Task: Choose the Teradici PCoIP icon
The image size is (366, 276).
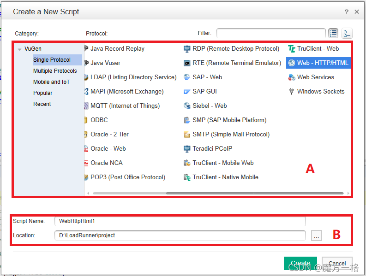Action: [x=187, y=149]
